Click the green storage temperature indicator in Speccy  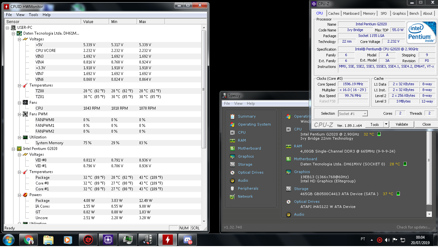[398, 194]
